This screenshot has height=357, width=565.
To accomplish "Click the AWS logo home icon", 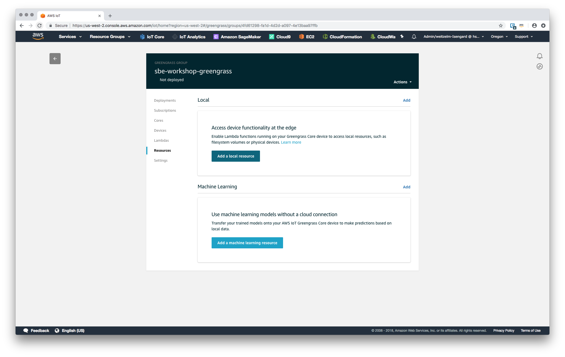I will coord(38,36).
